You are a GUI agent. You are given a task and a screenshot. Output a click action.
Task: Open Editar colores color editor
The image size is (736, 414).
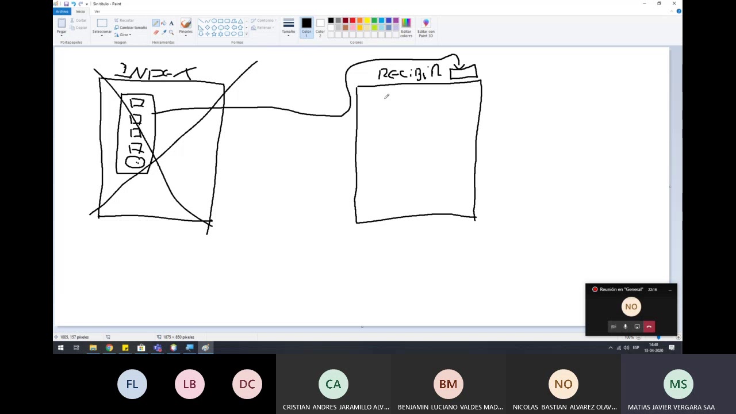tap(406, 28)
